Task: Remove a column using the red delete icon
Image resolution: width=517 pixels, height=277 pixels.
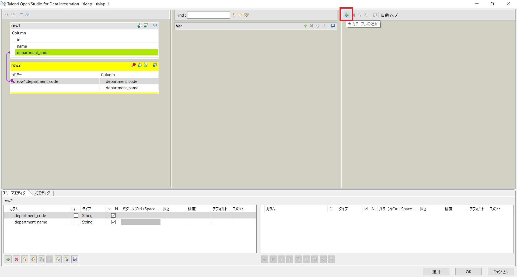Action: click(16, 259)
